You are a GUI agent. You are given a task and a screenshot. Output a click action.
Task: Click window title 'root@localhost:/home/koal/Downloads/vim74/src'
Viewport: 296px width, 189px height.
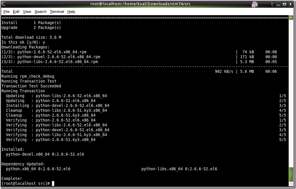[140, 4]
